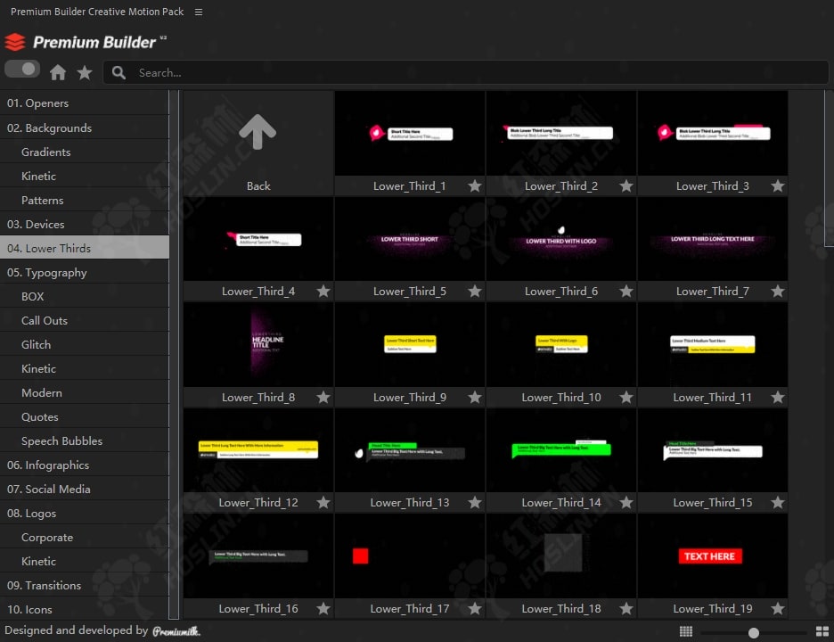Add Lower_Third_13 to favorites

[475, 503]
